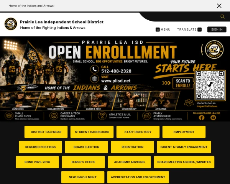Screen dimensions: 230x184
Task: Click the SCAN TO ENROLL! box
Action: pos(183,83)
